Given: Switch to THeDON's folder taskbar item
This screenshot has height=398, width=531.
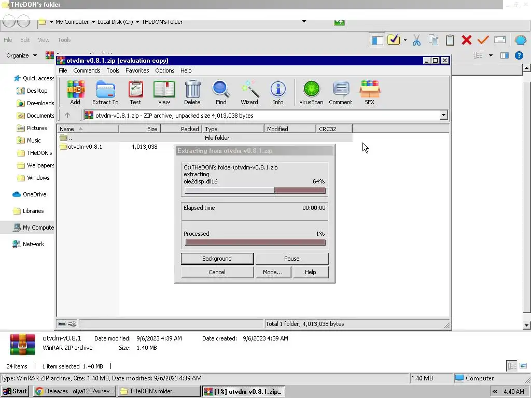Looking at the screenshot, I should coord(159,391).
